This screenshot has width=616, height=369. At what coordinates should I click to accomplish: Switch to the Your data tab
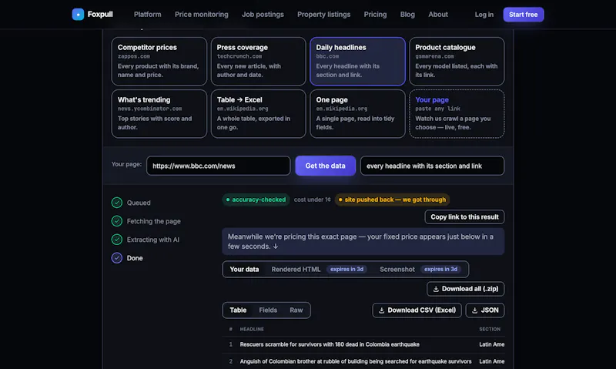(x=244, y=270)
